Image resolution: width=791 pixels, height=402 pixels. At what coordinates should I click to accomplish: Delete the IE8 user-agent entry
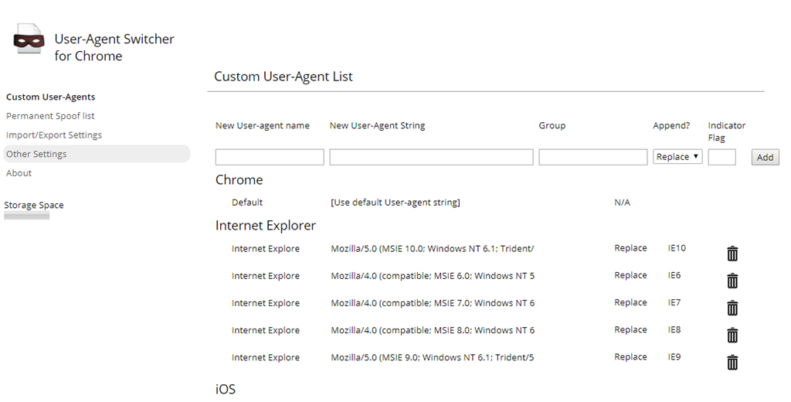pos(732,335)
